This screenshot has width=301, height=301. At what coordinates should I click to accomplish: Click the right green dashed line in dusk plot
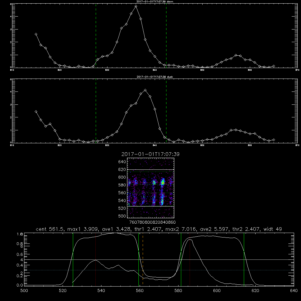coord(166,111)
